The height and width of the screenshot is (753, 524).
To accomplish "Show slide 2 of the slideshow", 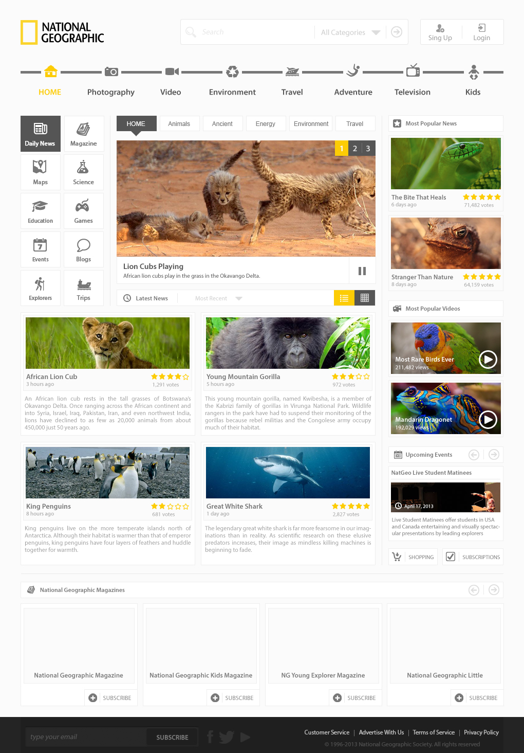I will click(x=355, y=148).
